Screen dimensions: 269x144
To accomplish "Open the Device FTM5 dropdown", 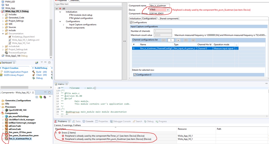I will coord(167,10).
